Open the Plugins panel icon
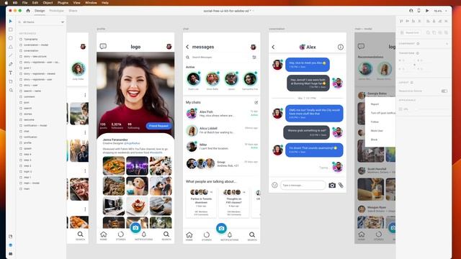Viewport: 461px width, 259px height. [11, 254]
